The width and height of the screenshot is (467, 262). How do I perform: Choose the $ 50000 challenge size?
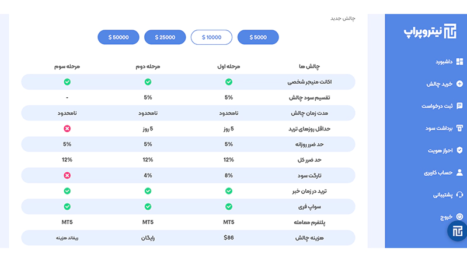[x=119, y=37]
